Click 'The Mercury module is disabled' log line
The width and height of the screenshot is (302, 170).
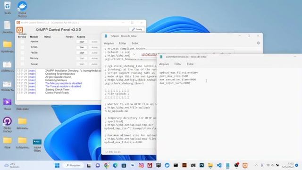[63, 83]
